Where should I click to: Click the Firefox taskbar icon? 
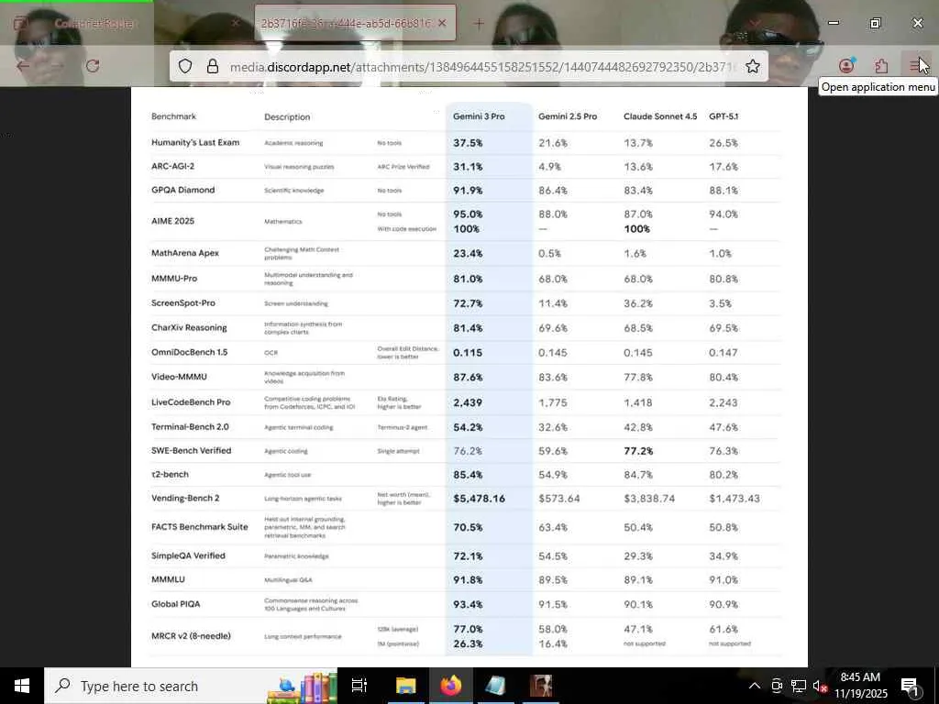(x=451, y=686)
